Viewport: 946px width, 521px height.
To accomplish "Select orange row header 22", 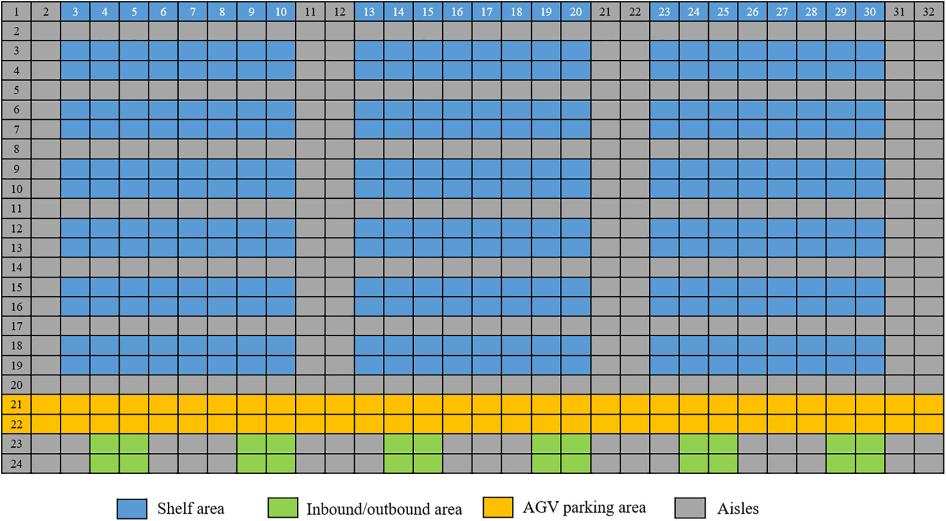I will pyautogui.click(x=16, y=424).
